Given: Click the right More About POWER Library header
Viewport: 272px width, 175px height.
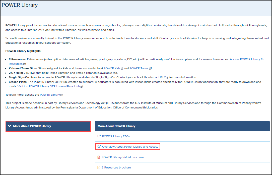Looking at the screenshot, I should pyautogui.click(x=182, y=126).
